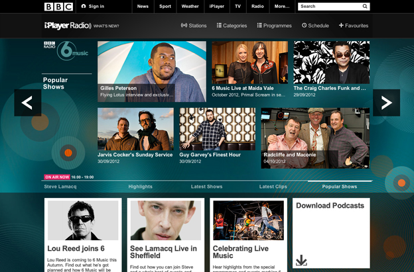Click the BBC logo
The image size is (414, 272).
pos(58,7)
